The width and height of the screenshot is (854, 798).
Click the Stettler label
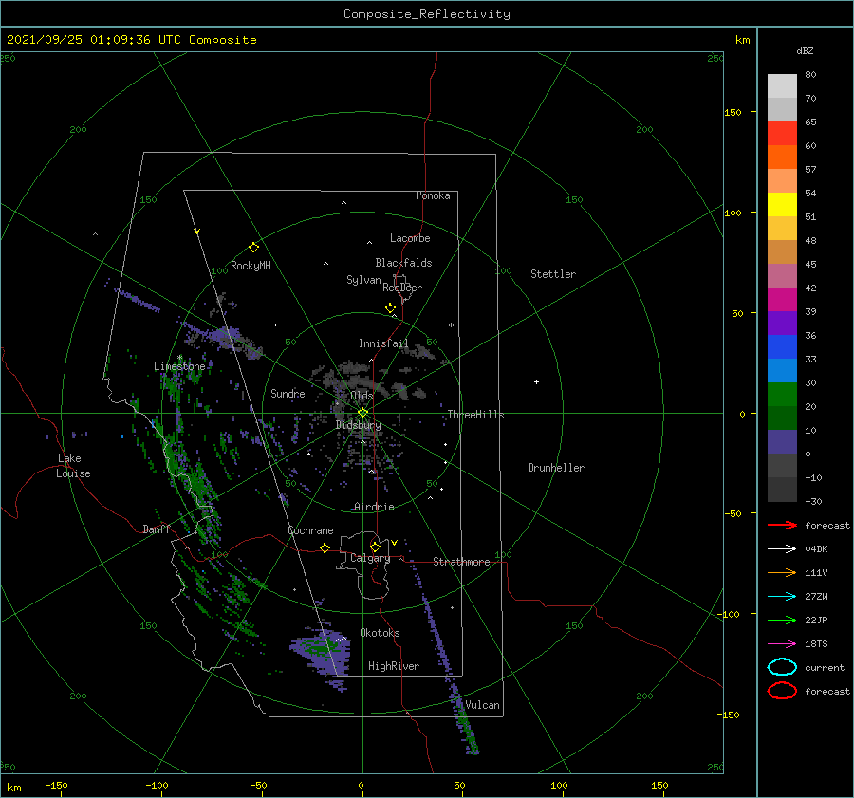pos(553,274)
